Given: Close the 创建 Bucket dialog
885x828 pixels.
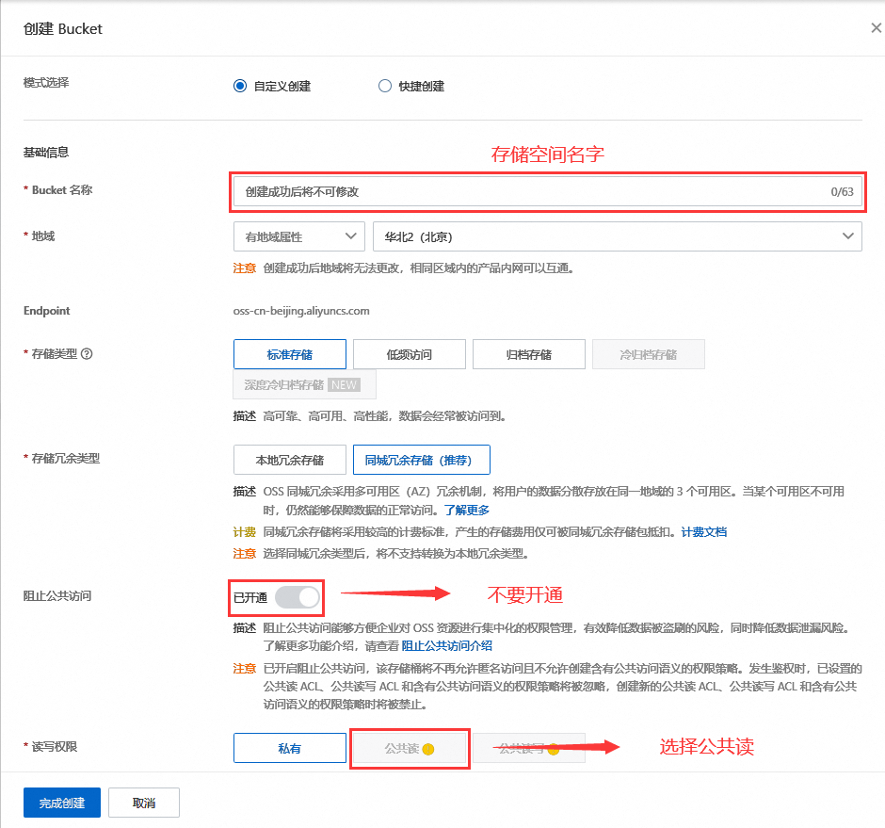Looking at the screenshot, I should tap(876, 28).
